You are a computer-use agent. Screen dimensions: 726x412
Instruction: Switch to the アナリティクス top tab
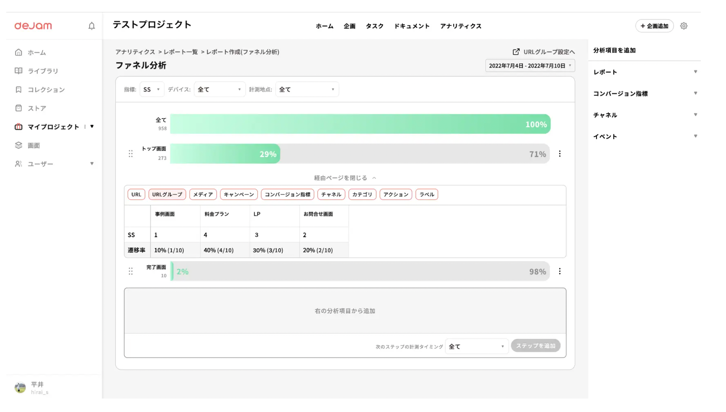click(x=460, y=26)
